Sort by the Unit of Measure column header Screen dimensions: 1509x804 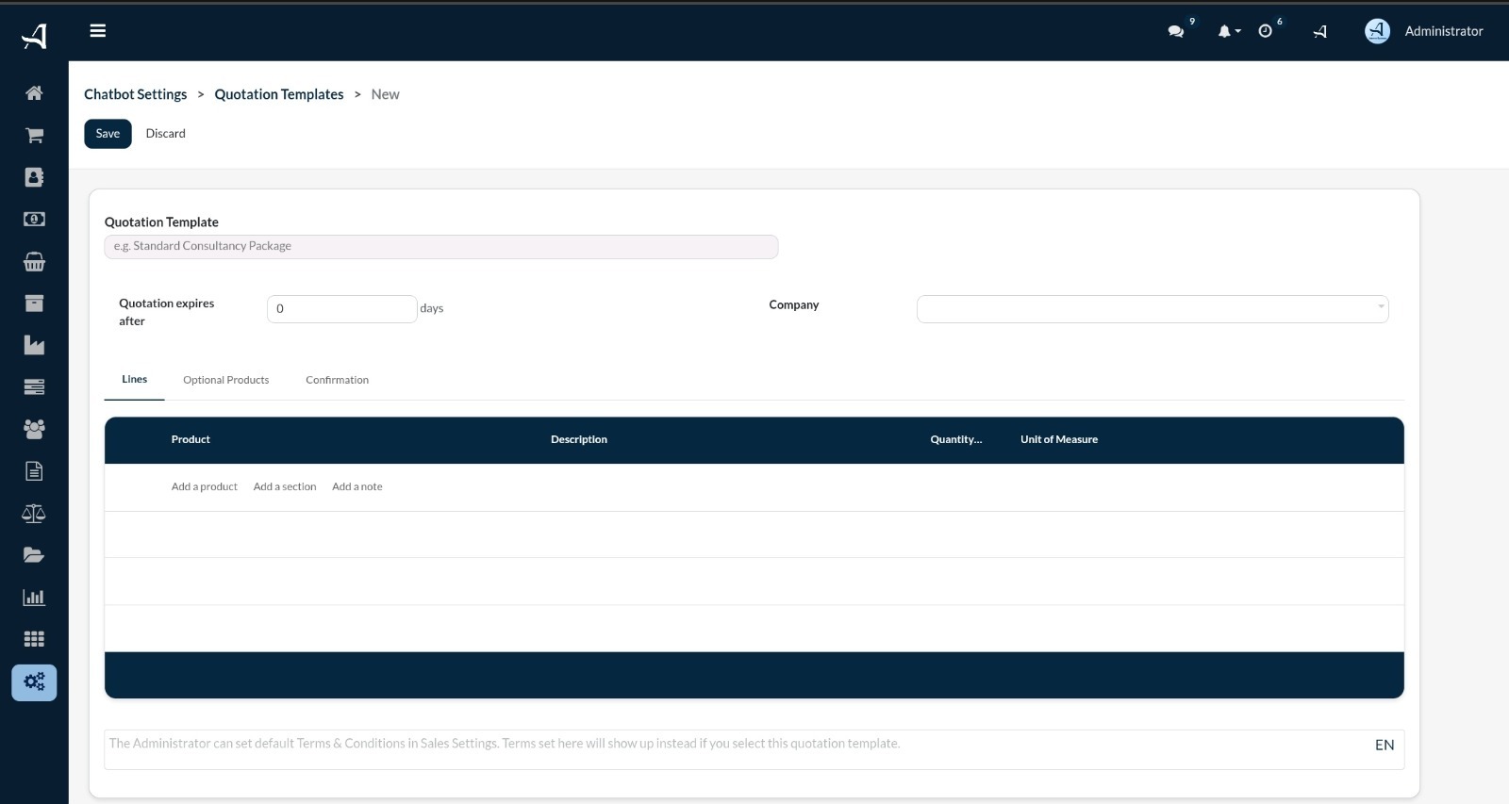(1059, 440)
